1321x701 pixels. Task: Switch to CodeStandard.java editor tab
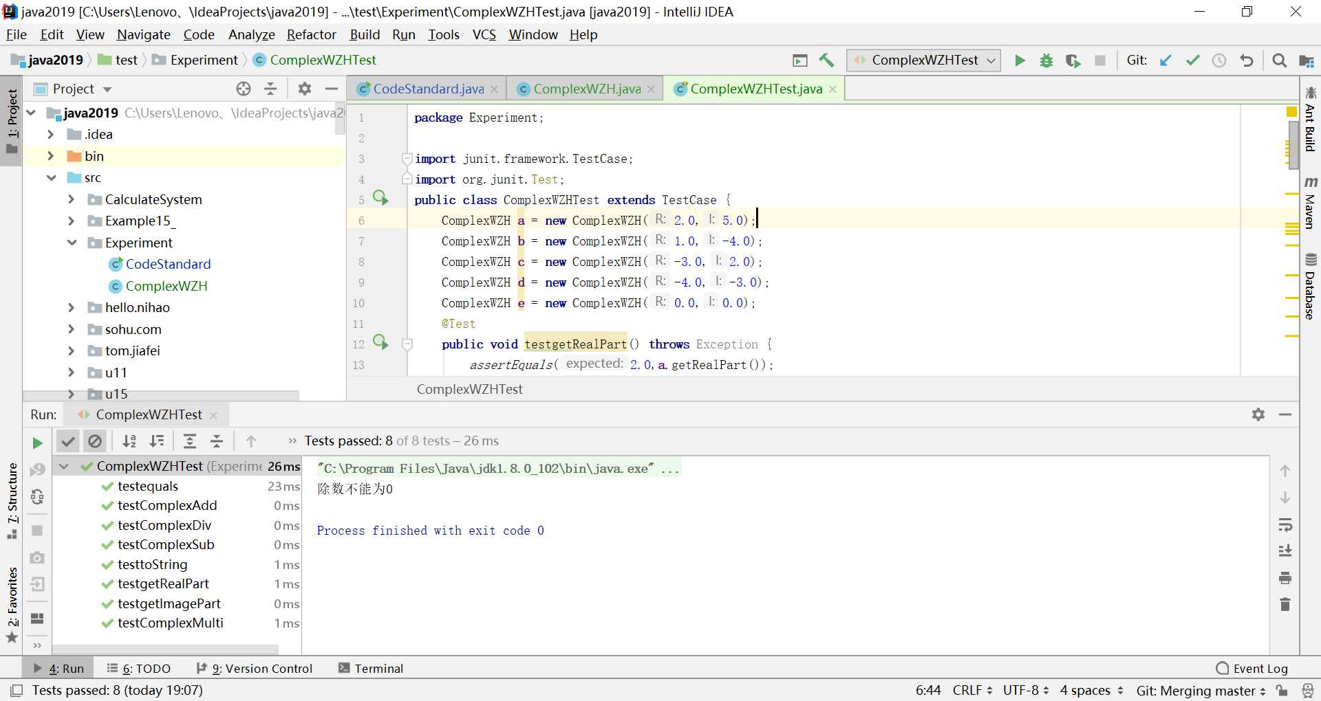click(428, 89)
